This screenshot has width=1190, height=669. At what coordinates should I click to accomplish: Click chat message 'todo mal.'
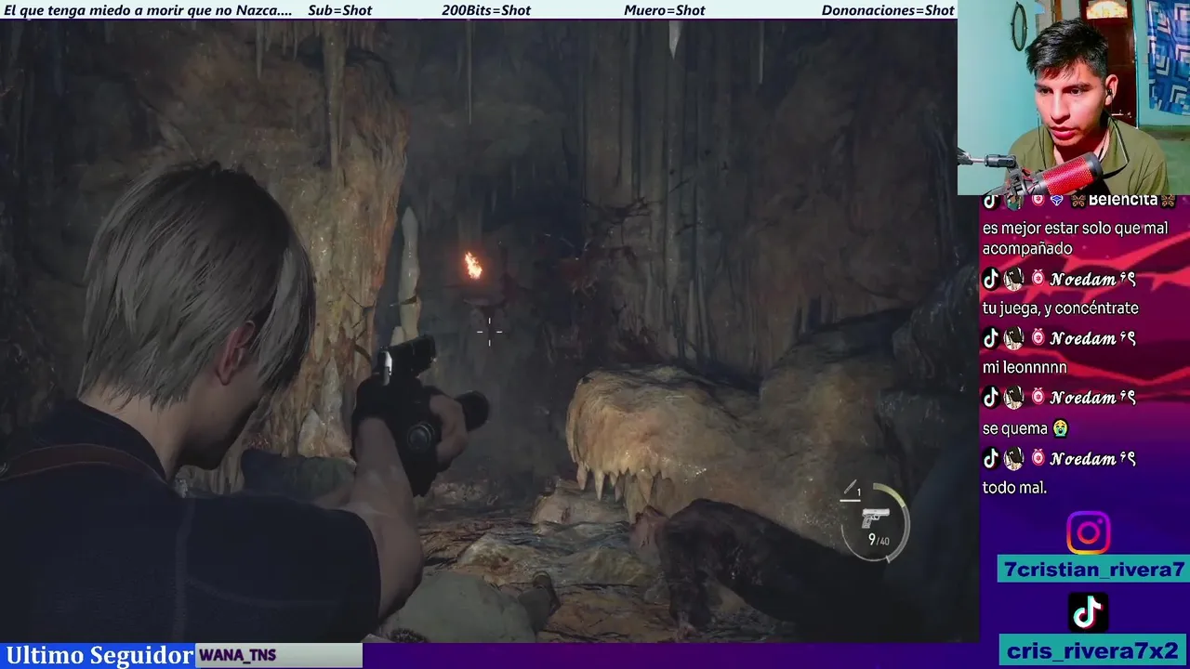pyautogui.click(x=1014, y=488)
